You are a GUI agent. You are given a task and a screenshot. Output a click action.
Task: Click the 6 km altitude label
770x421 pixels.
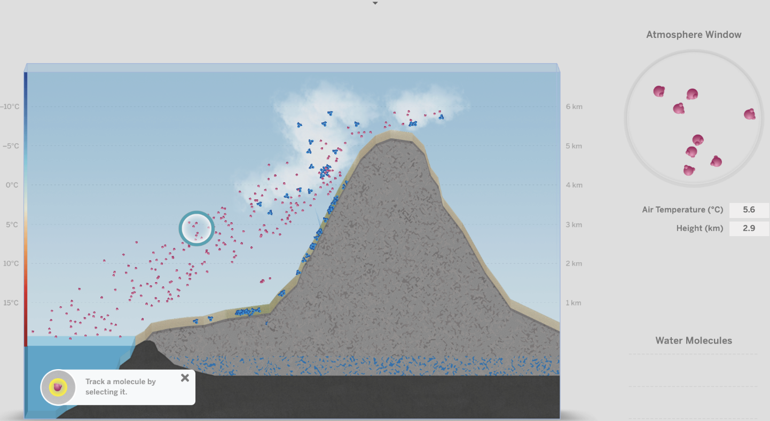pos(573,106)
